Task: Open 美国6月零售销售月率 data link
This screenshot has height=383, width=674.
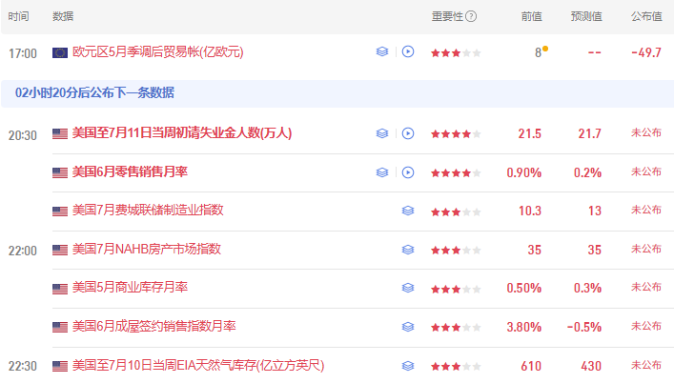Action: coord(130,171)
